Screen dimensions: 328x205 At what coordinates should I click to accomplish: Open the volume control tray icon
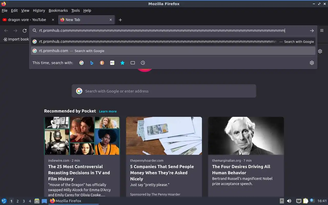click(289, 201)
